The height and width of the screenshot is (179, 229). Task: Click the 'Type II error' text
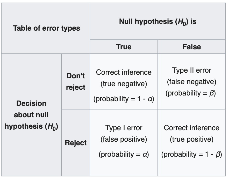coord(192,70)
